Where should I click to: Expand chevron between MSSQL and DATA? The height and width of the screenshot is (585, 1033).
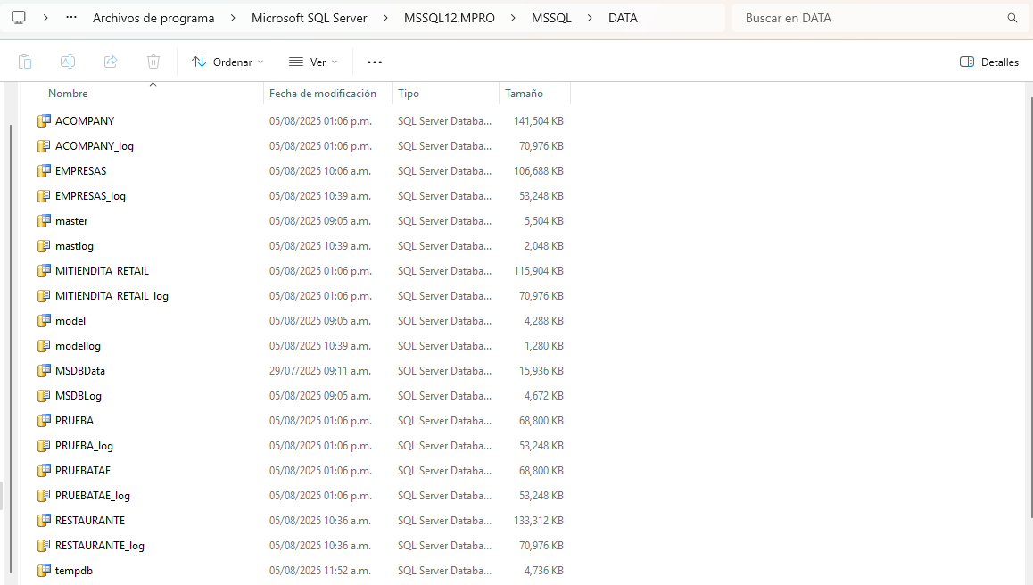[x=590, y=18]
